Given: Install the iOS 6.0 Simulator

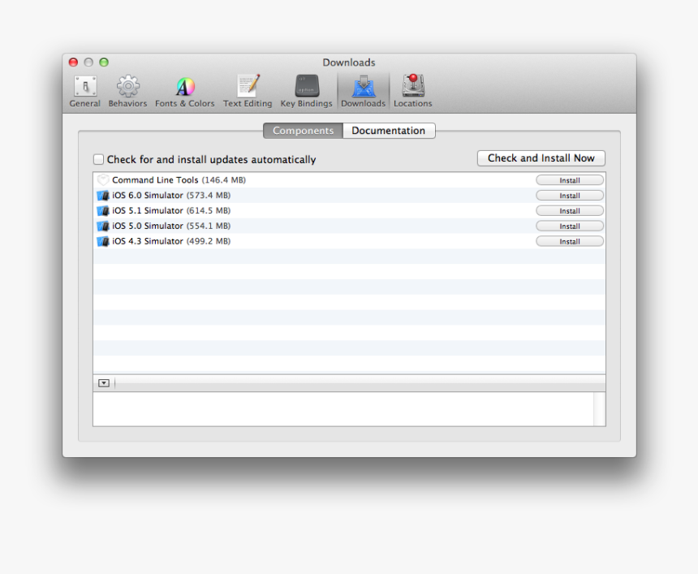Looking at the screenshot, I should coord(569,195).
